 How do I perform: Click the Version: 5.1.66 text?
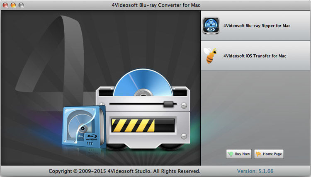pos(255,171)
